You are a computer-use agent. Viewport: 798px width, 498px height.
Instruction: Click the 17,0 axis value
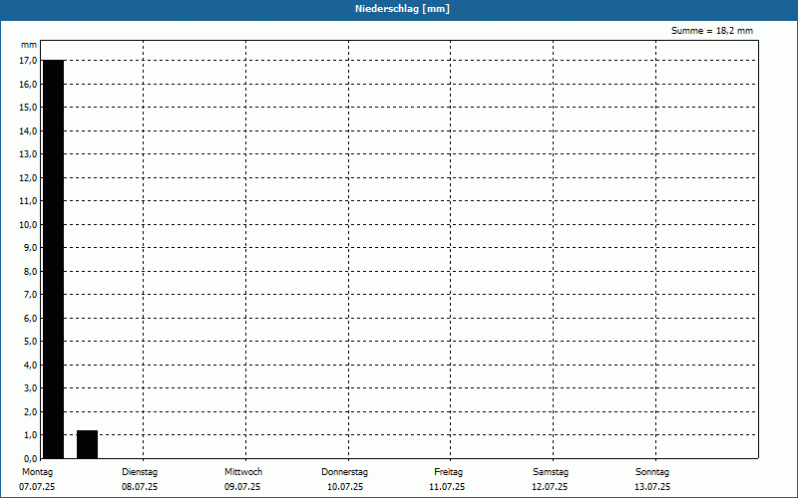(x=28, y=61)
